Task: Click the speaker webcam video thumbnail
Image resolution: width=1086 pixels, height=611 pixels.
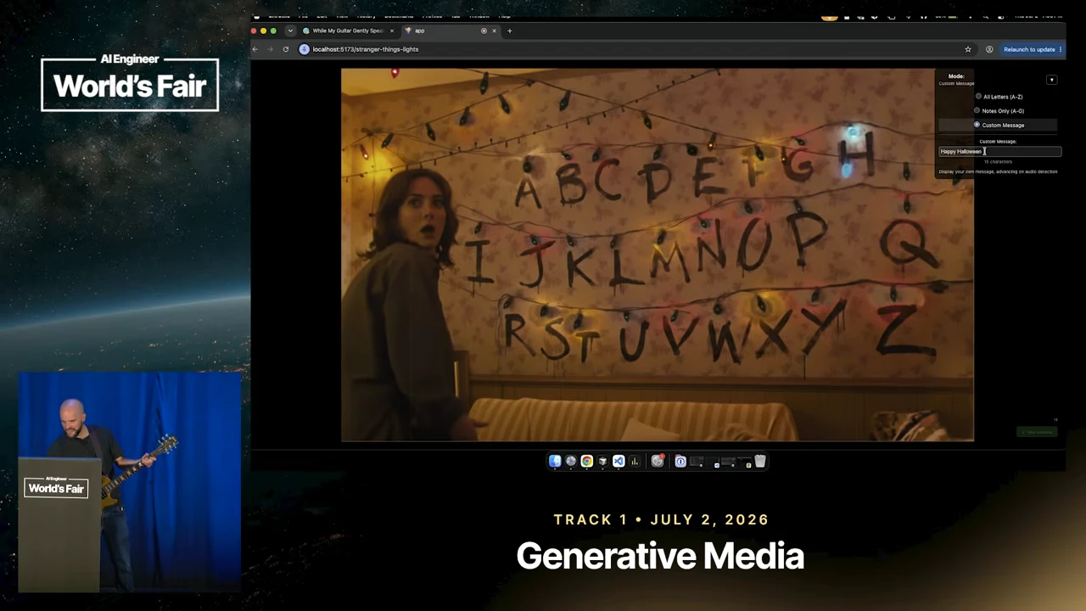Action: (130, 482)
